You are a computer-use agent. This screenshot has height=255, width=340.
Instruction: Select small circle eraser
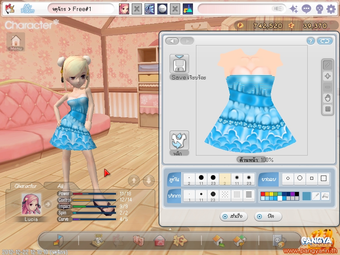(288, 178)
